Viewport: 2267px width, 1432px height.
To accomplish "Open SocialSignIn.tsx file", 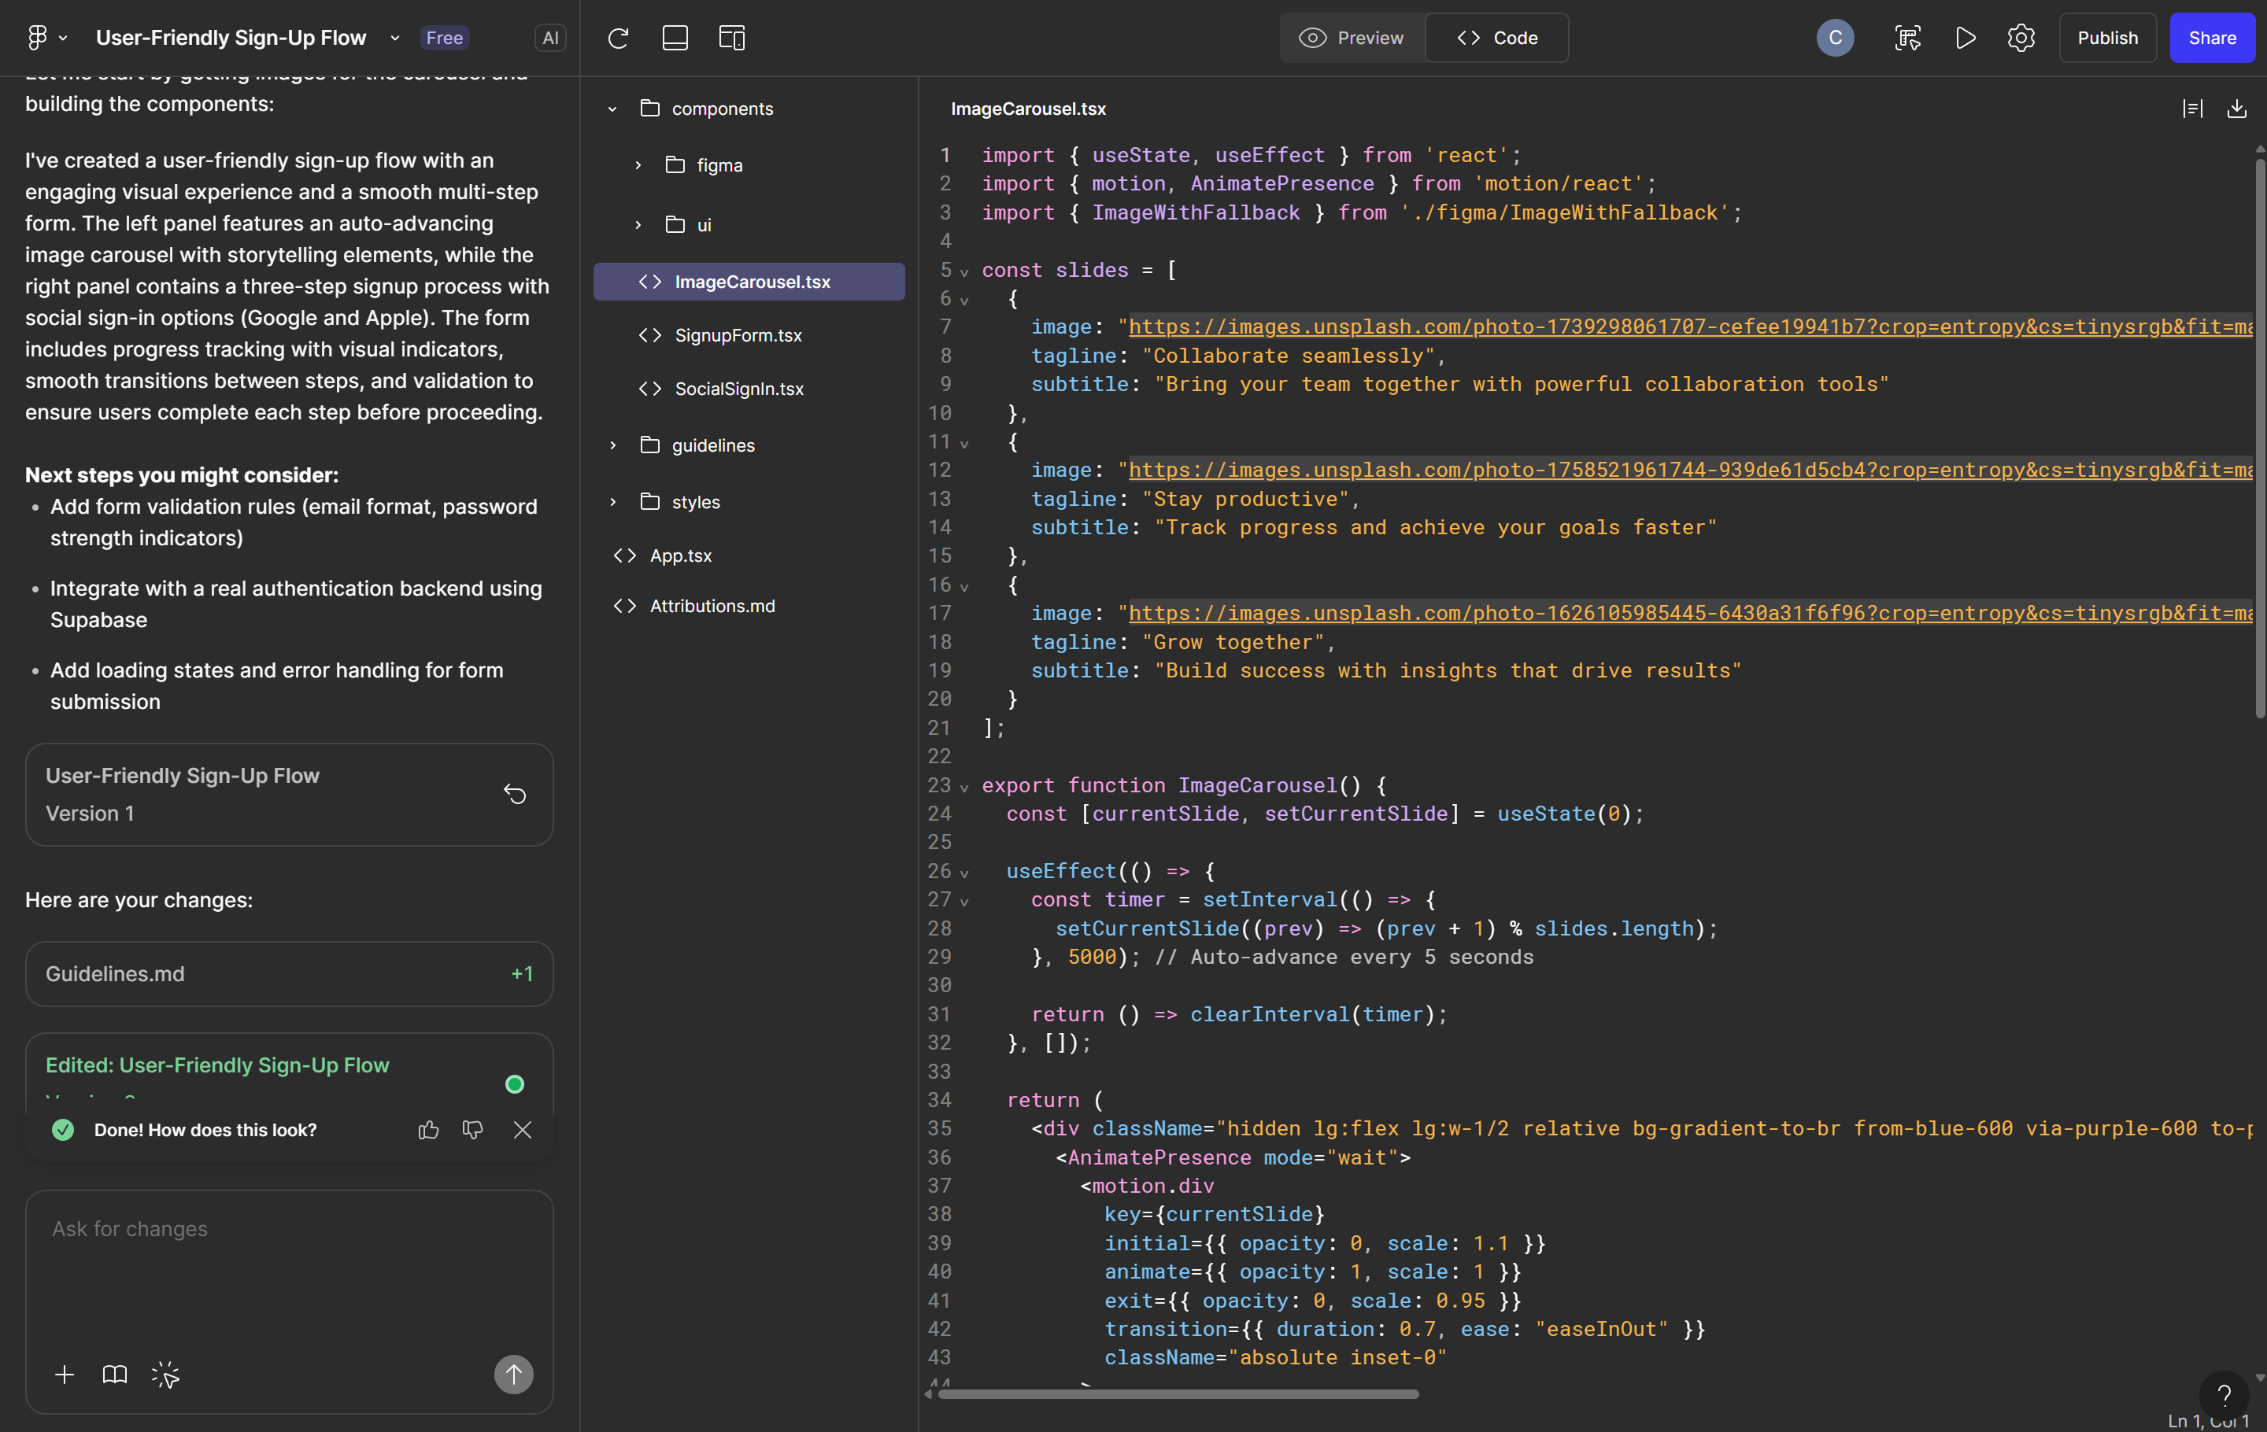I will coord(749,389).
